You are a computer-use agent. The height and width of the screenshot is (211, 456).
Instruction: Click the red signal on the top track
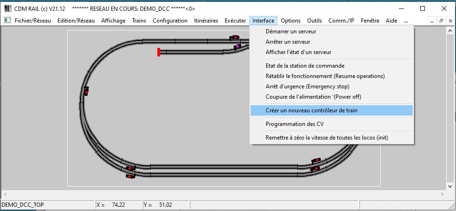point(235,38)
